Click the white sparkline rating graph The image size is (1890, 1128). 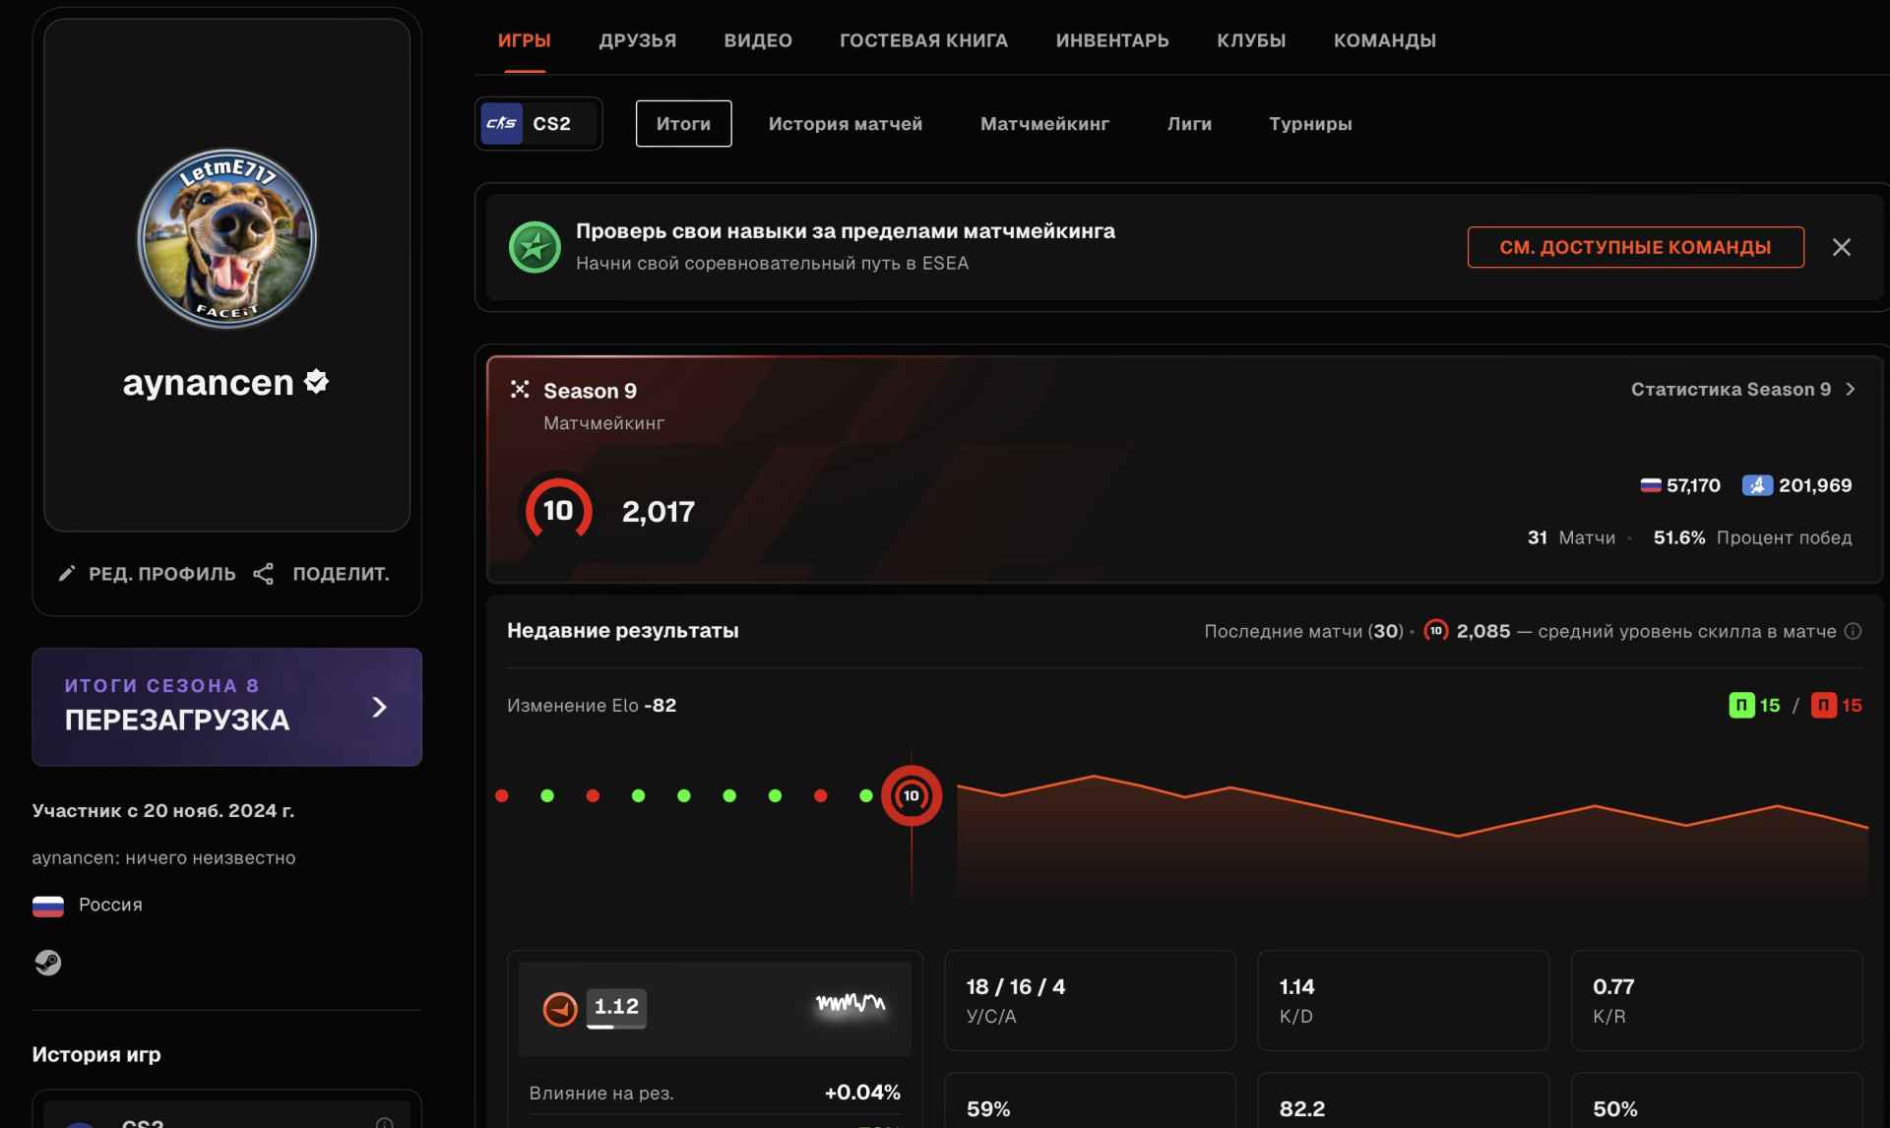tap(850, 1004)
